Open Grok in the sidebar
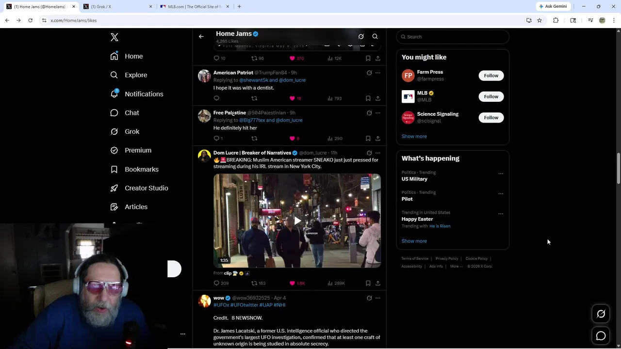 tap(125, 131)
